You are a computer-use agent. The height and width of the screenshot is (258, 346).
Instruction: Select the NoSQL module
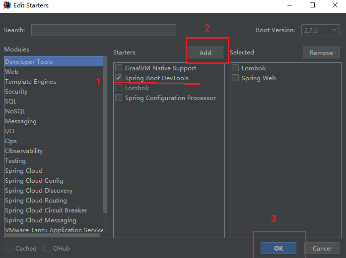tap(54, 111)
